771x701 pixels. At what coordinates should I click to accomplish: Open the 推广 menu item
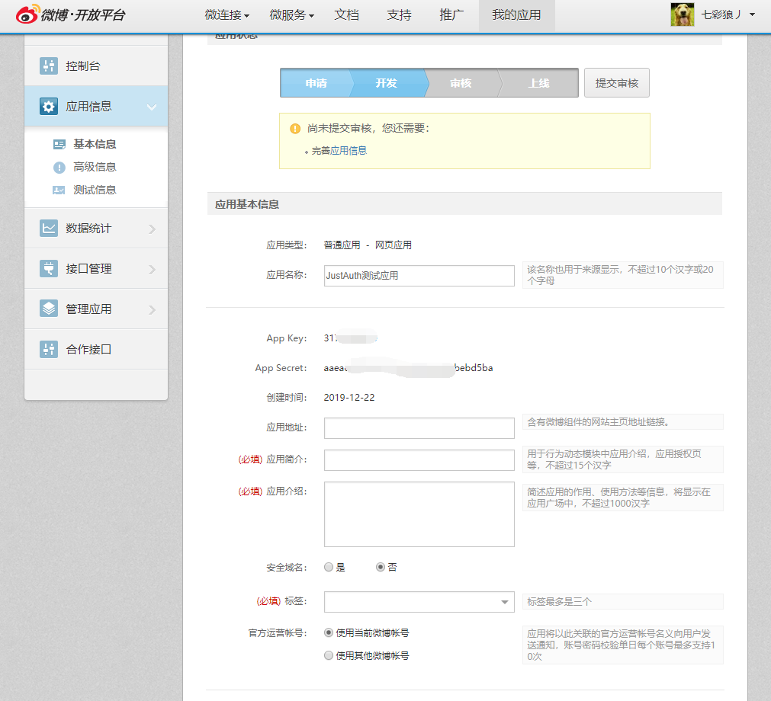tap(451, 15)
